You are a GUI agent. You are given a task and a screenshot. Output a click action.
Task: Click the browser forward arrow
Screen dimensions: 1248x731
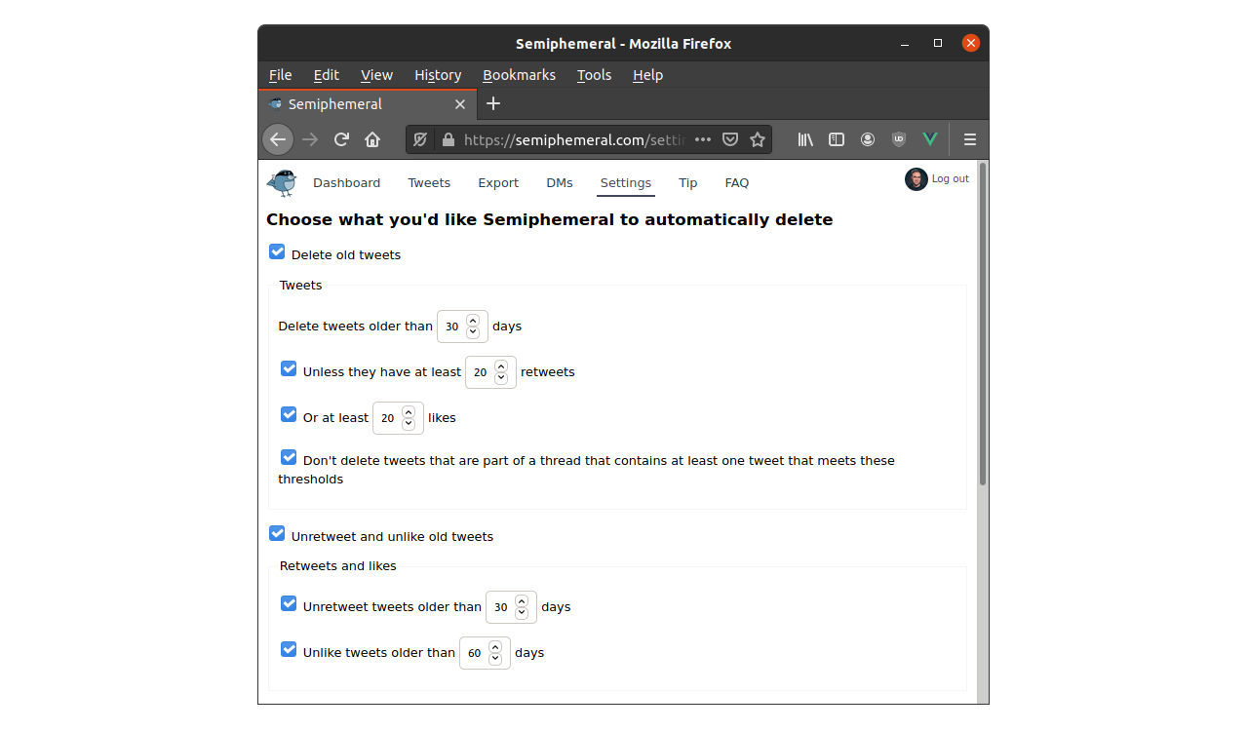coord(310,139)
